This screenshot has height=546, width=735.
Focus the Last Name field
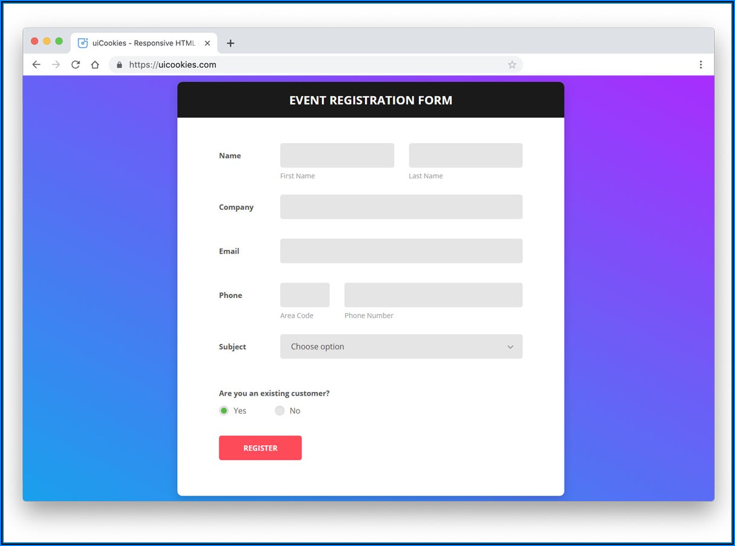coord(466,155)
